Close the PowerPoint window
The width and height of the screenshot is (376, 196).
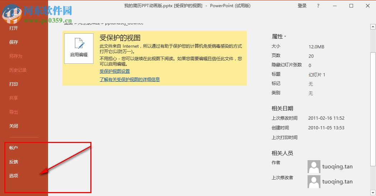[368, 6]
